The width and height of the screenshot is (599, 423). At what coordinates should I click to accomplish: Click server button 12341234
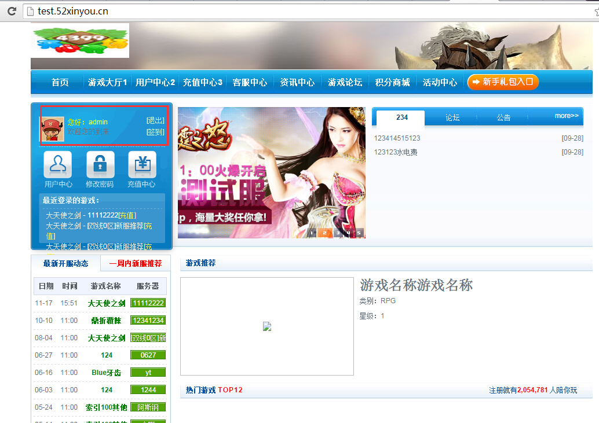[148, 321]
